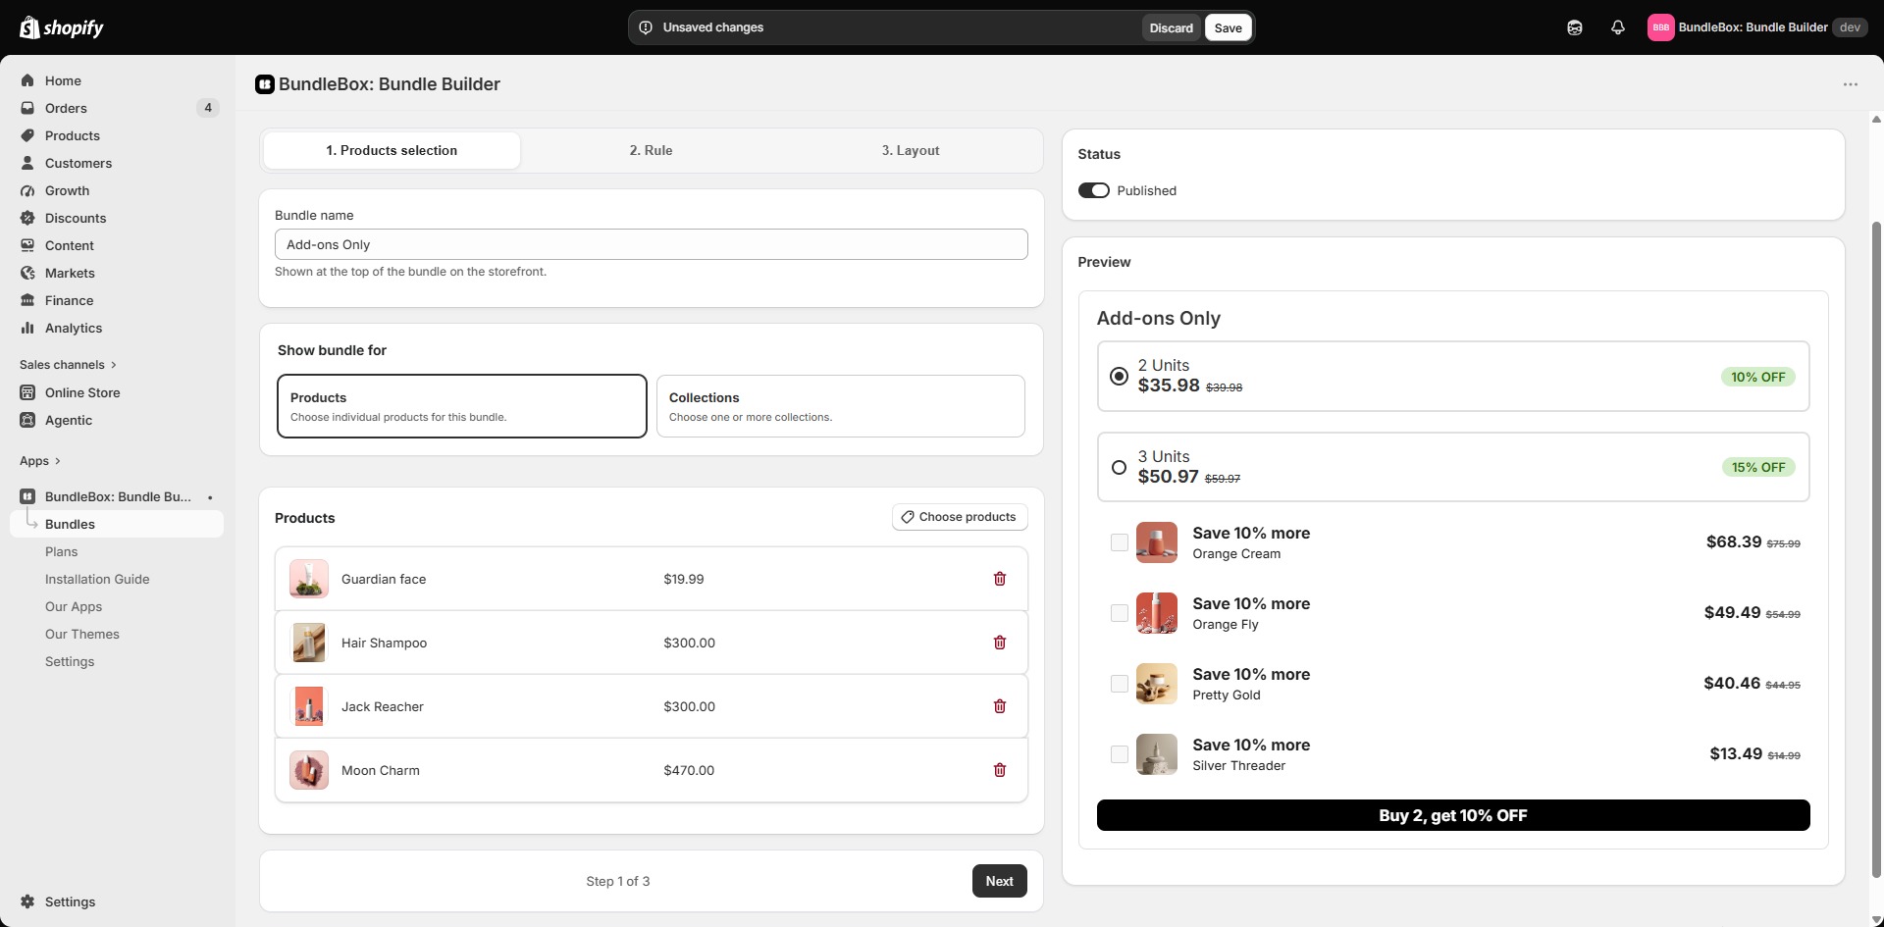Choose the Collections bundle option card
This screenshot has height=927, width=1884.
pyautogui.click(x=841, y=406)
